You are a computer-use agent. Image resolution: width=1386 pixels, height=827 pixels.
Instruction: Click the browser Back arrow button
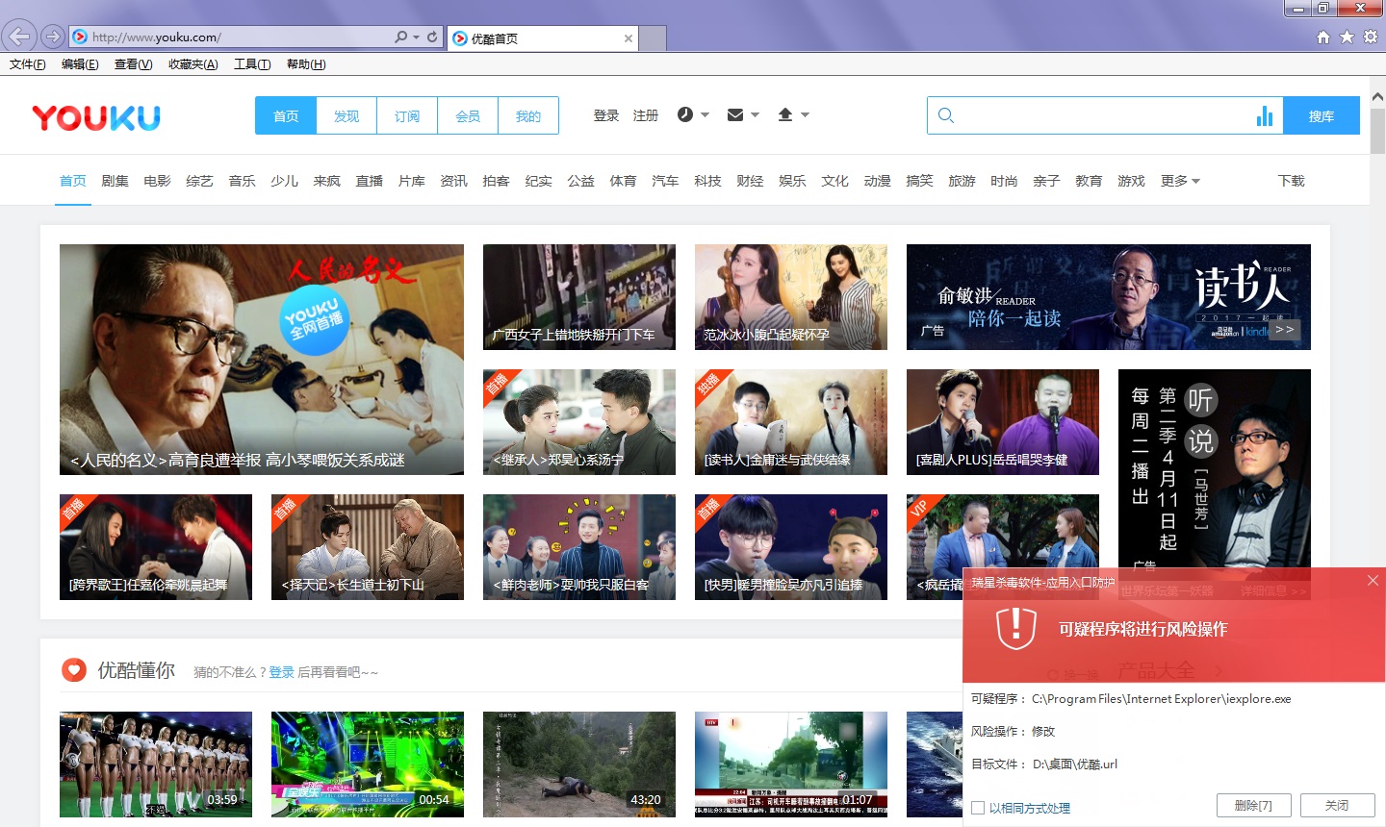19,37
